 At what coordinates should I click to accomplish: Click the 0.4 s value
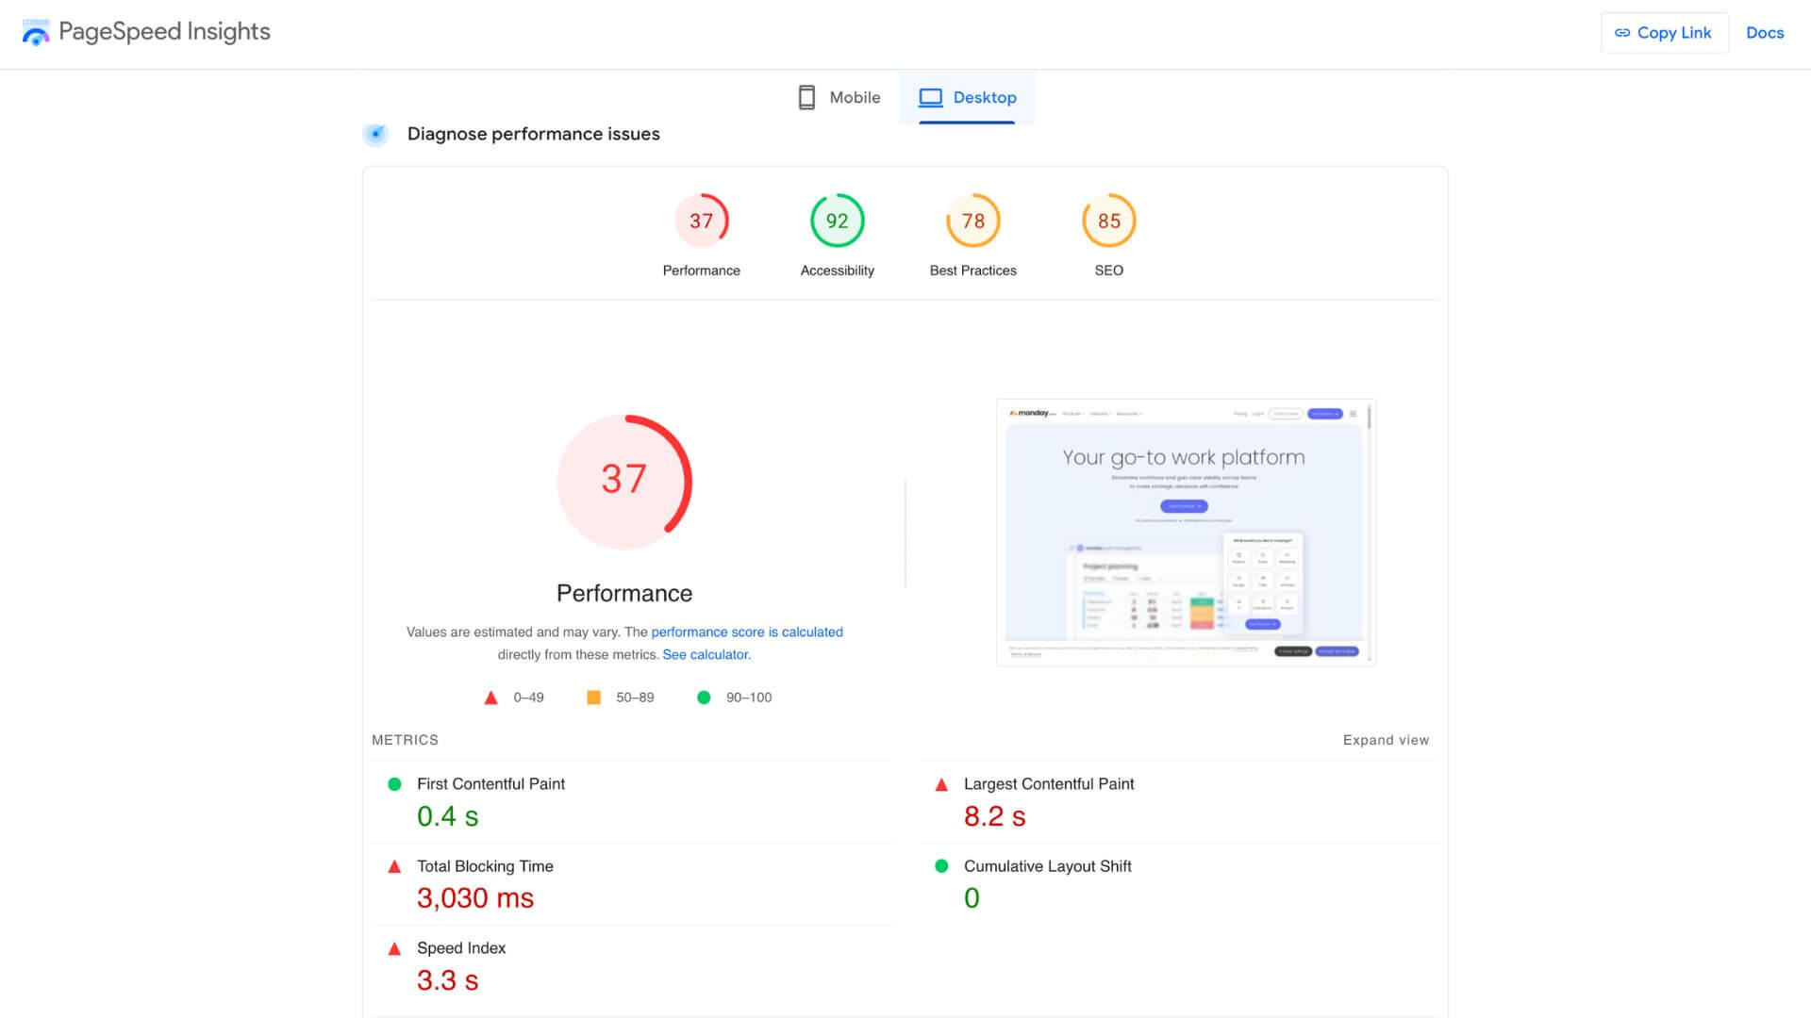tap(447, 816)
